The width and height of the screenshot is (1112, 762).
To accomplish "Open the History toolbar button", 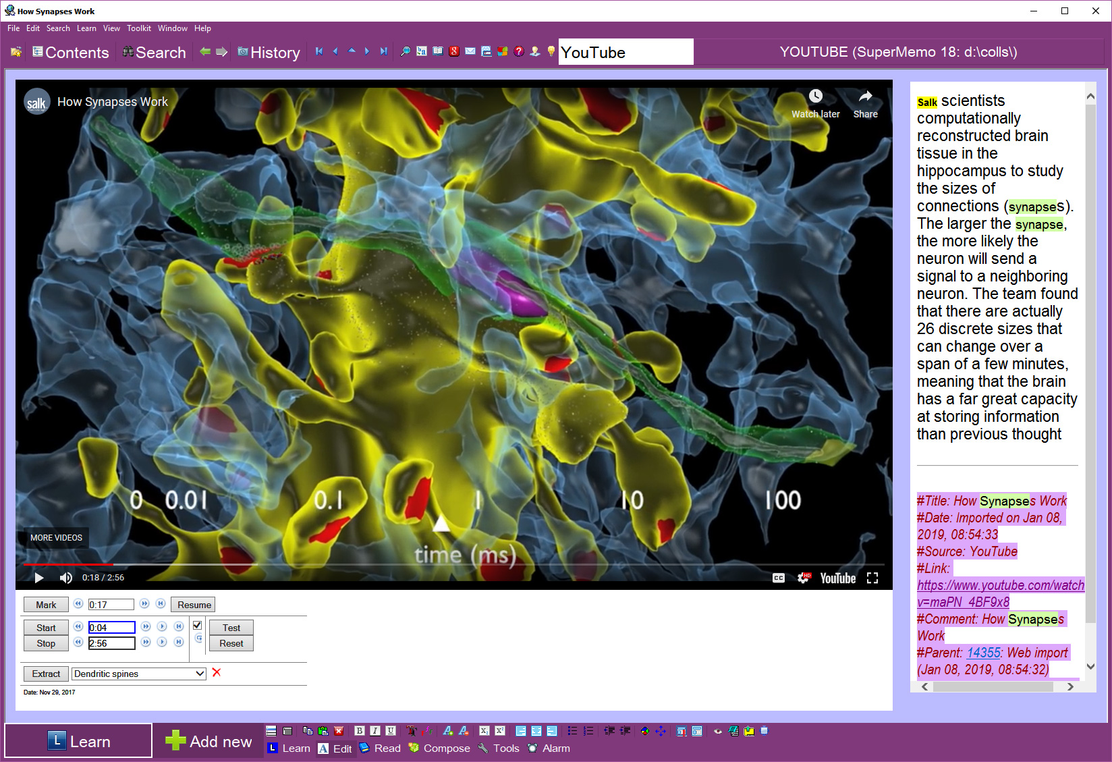I will click(x=269, y=53).
